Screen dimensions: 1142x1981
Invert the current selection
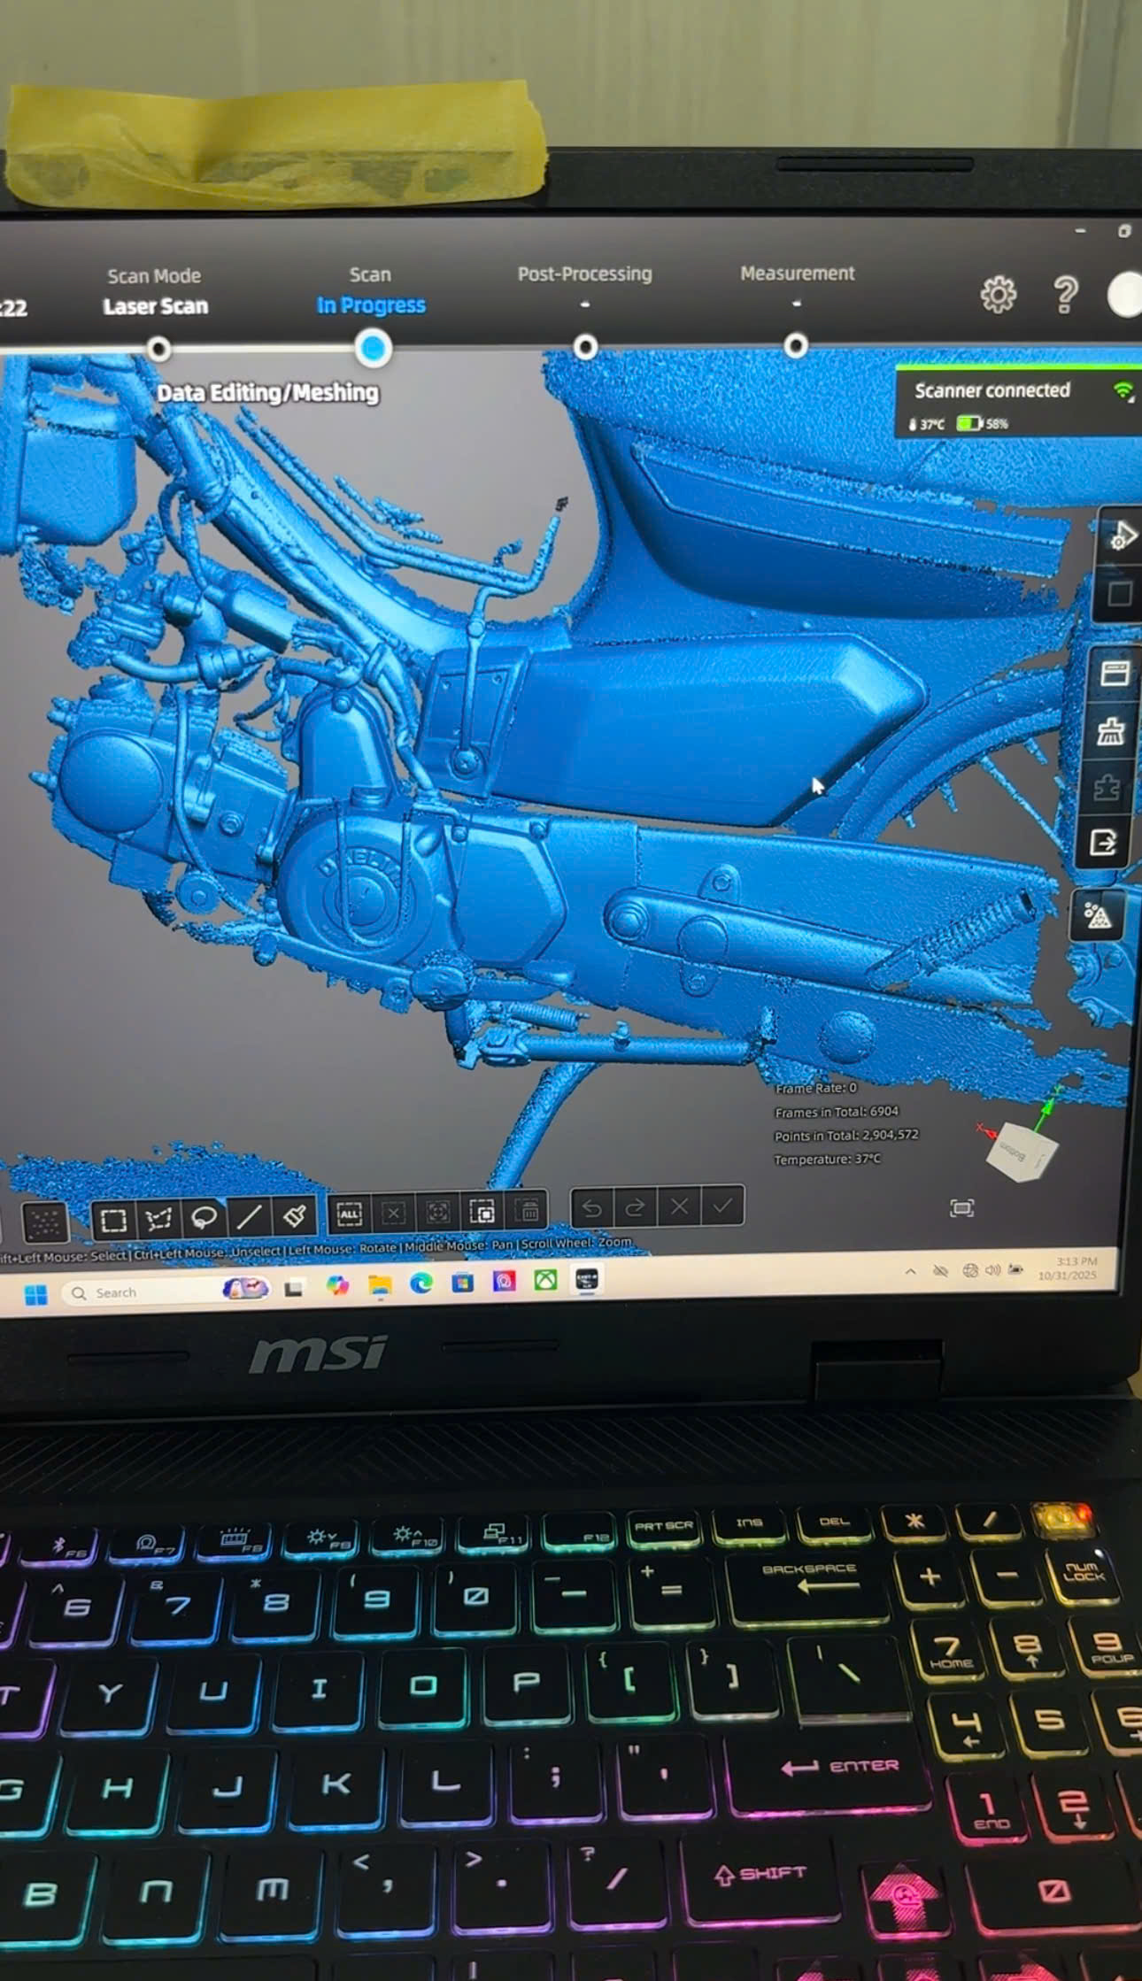(482, 1212)
